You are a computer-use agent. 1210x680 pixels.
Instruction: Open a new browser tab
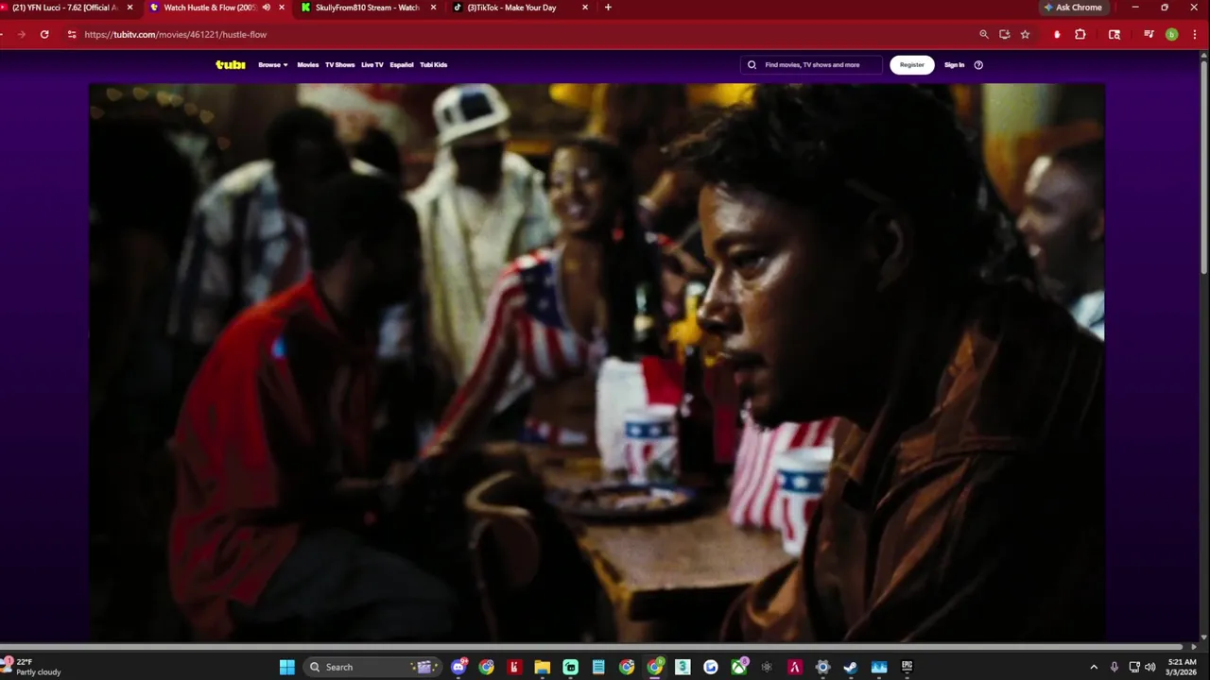coord(608,8)
